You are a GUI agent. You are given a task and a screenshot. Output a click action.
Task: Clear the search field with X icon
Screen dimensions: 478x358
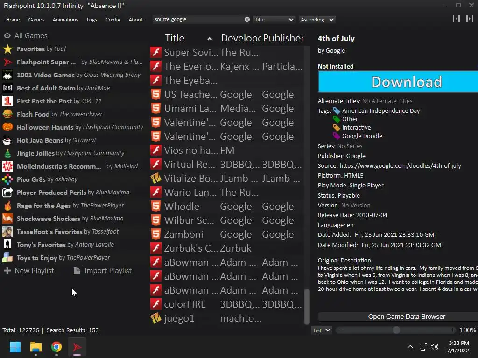click(247, 20)
